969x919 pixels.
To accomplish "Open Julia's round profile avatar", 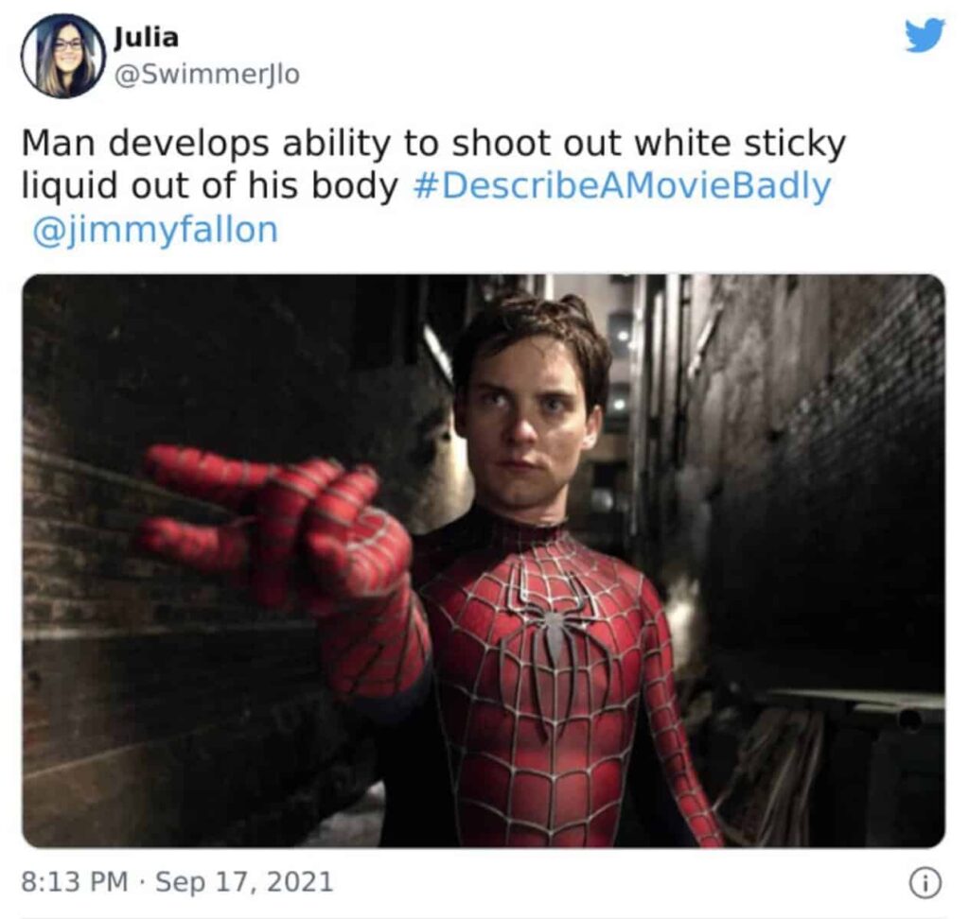I will (x=62, y=56).
